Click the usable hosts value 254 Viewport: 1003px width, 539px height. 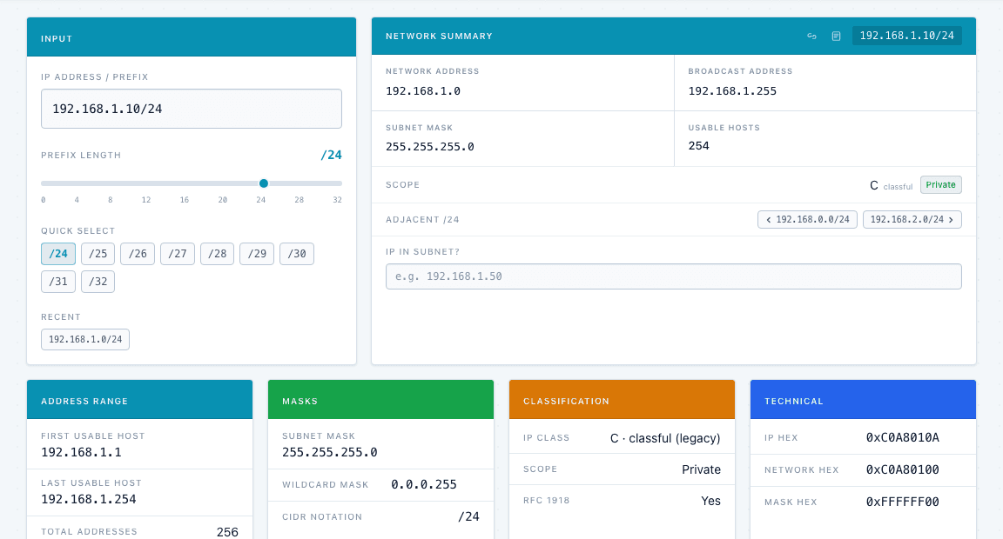click(x=698, y=146)
